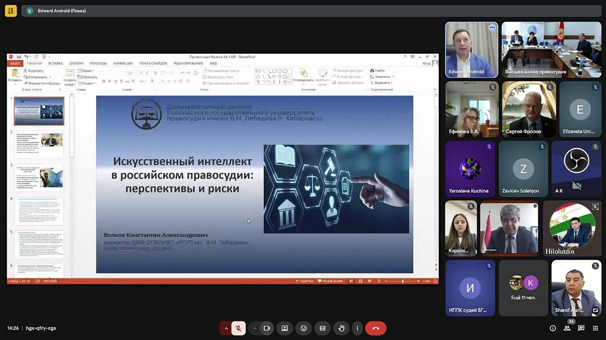Open the meeting details info icon

tap(553, 328)
